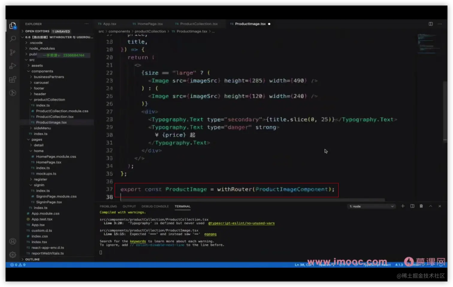Open custom.d.ts file

pos(42,230)
